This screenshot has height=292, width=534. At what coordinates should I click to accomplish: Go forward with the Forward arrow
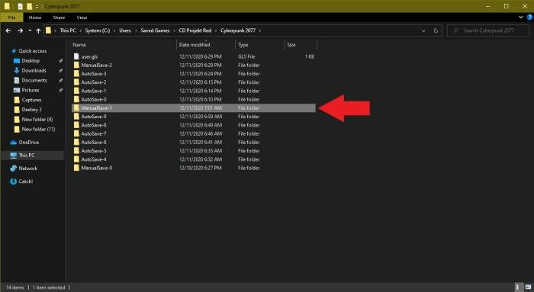[x=20, y=30]
